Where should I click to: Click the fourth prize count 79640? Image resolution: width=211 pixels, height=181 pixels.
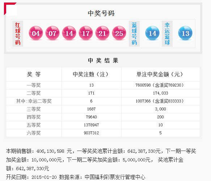pyautogui.click(x=91, y=117)
